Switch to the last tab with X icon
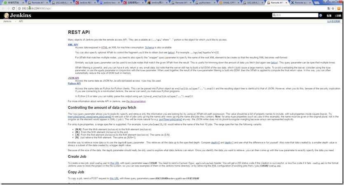Viewport: 344px width, 185px height. tap(301, 2)
